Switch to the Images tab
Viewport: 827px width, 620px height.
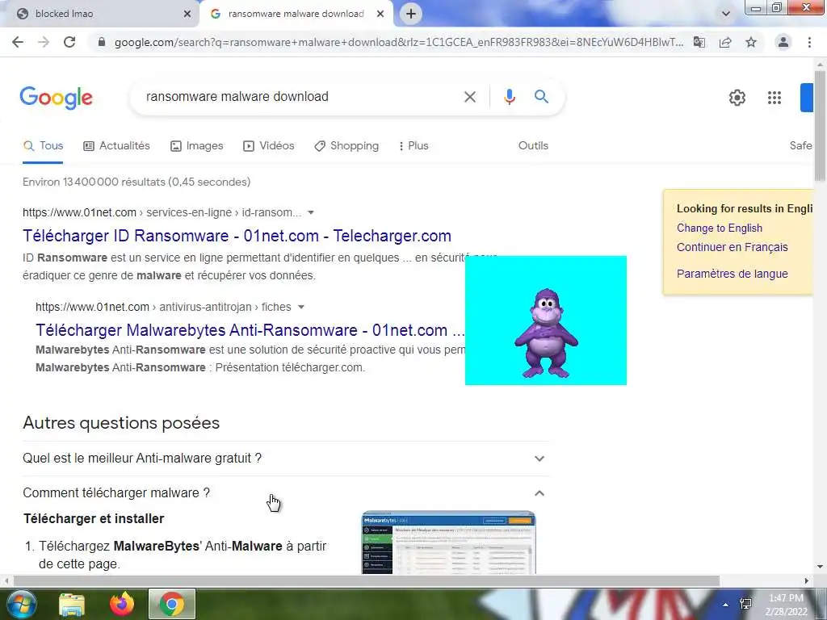pos(197,146)
